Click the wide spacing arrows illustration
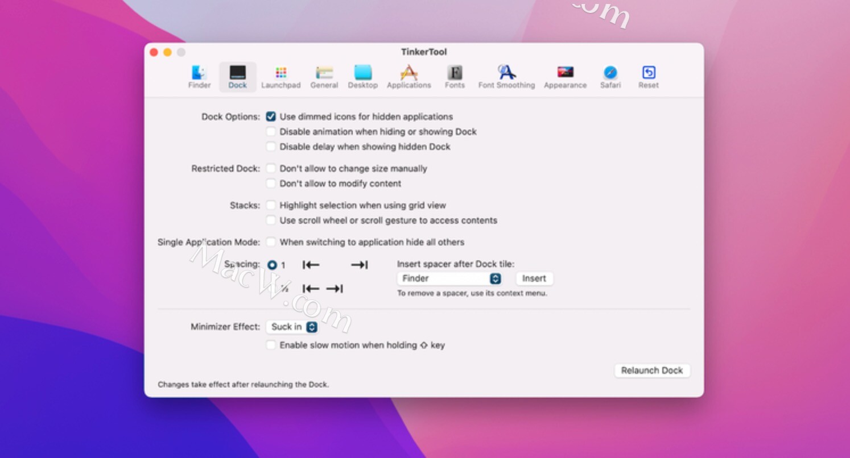Screen dimensions: 850x458 tap(335, 265)
